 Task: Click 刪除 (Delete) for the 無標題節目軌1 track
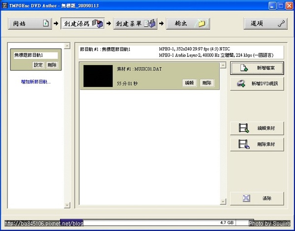tap(52, 65)
